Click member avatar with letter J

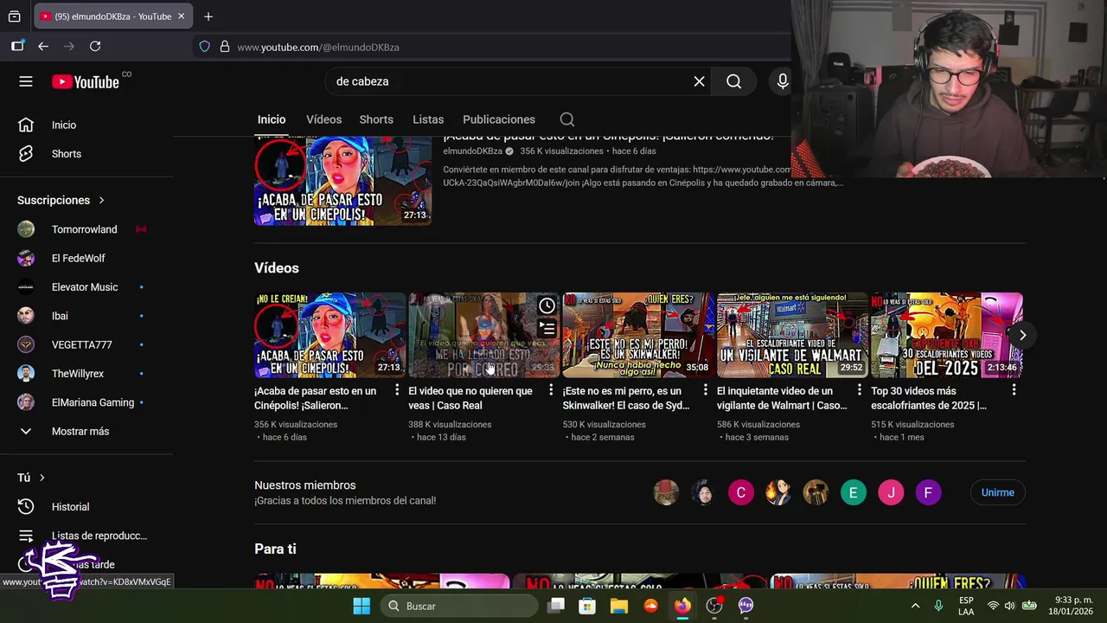891,492
